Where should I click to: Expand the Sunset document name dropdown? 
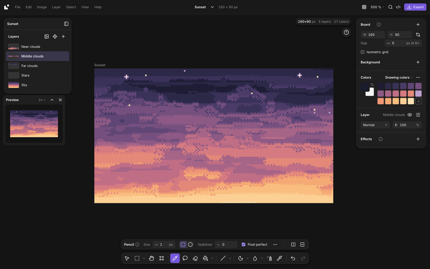[x=212, y=7]
